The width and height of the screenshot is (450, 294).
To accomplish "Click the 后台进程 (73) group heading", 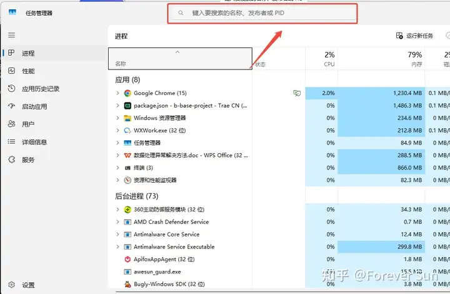I will click(137, 196).
